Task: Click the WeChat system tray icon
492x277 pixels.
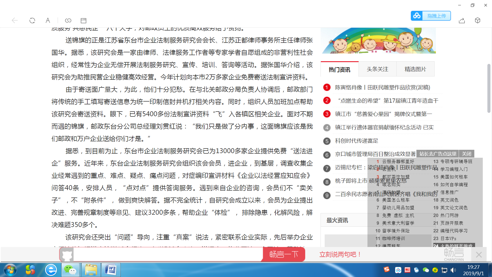Action: coord(426,270)
